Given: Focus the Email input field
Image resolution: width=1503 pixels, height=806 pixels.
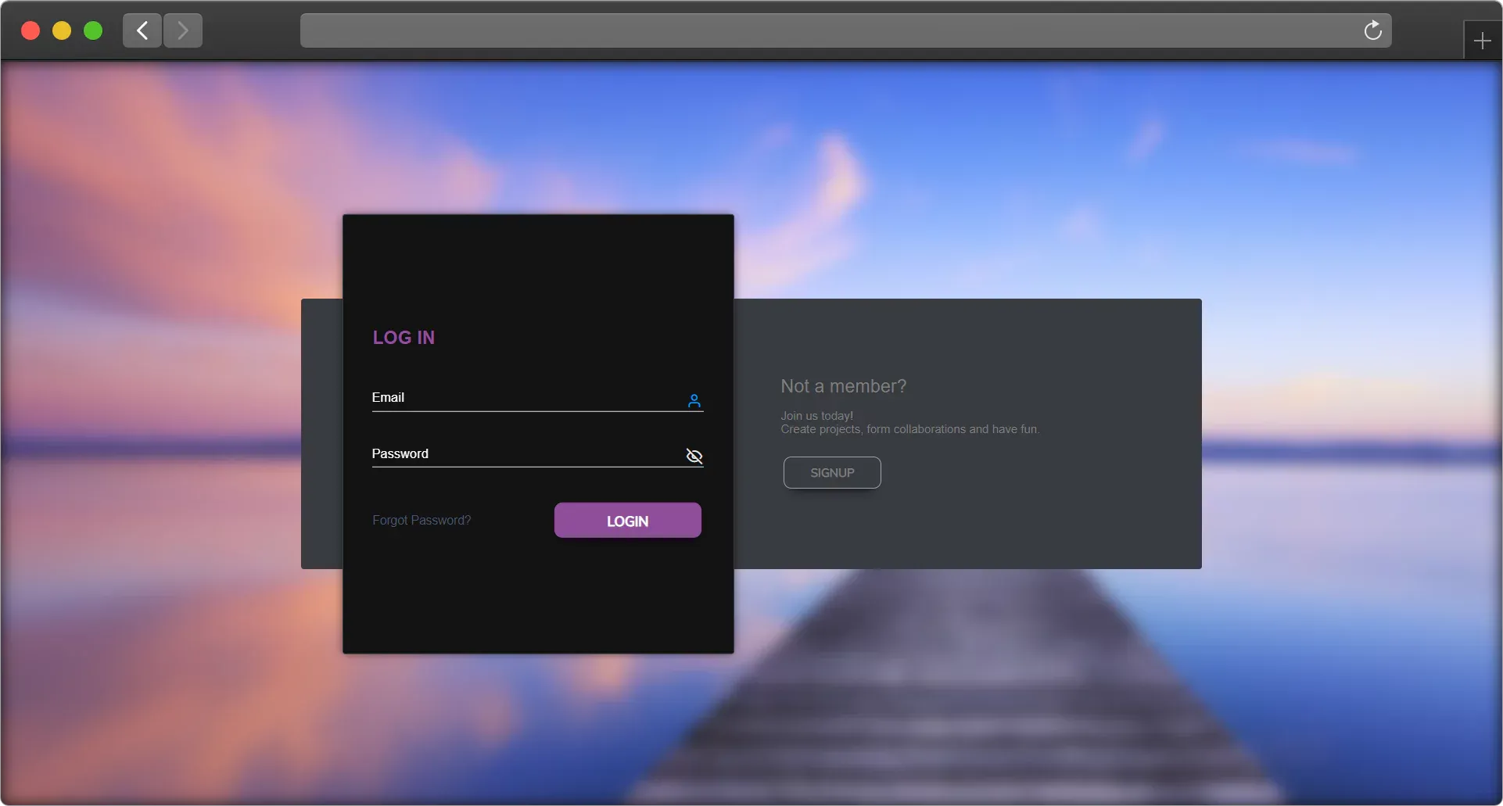Looking at the screenshot, I should tap(537, 399).
